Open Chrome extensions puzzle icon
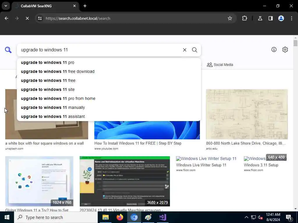 [244, 18]
